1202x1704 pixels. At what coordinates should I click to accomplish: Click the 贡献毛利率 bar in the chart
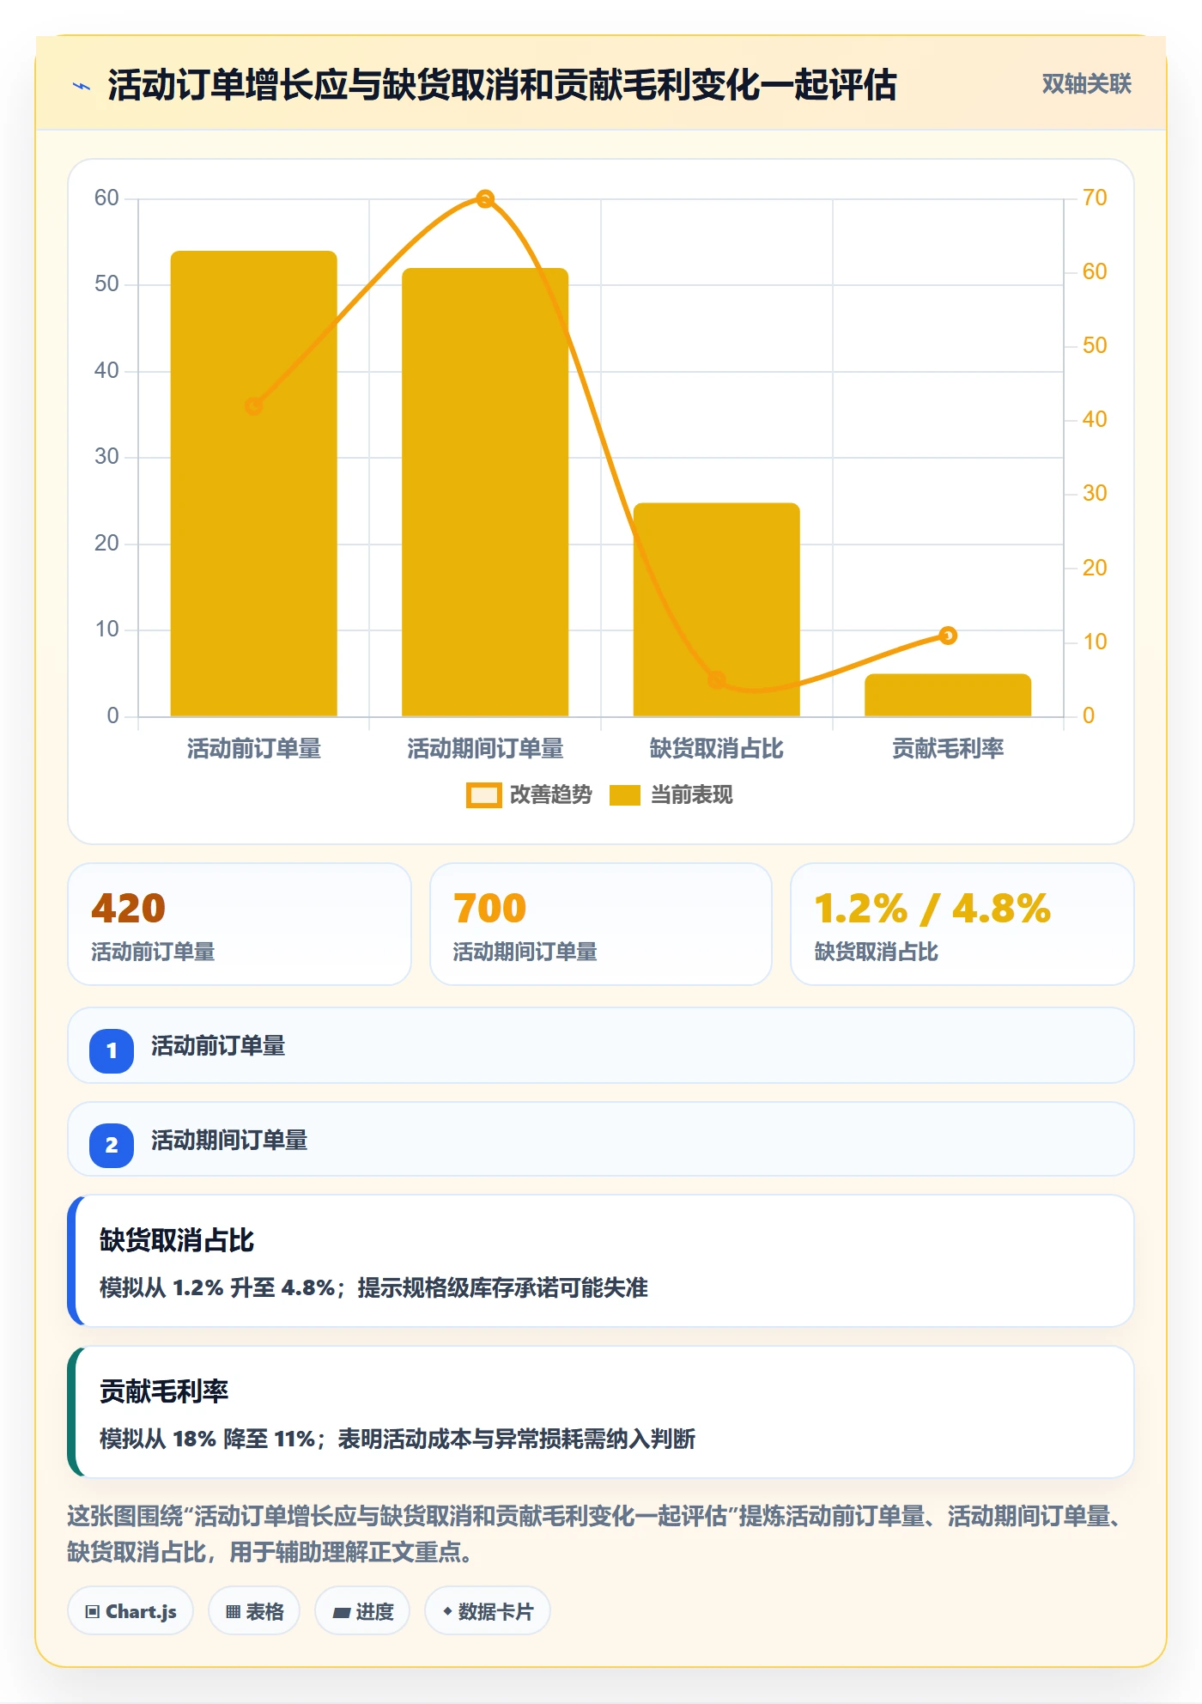pos(948,695)
